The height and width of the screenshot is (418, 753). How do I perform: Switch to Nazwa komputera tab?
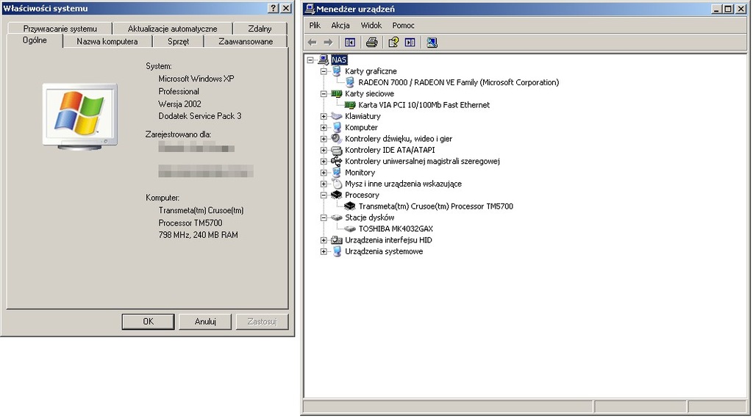[x=107, y=42]
